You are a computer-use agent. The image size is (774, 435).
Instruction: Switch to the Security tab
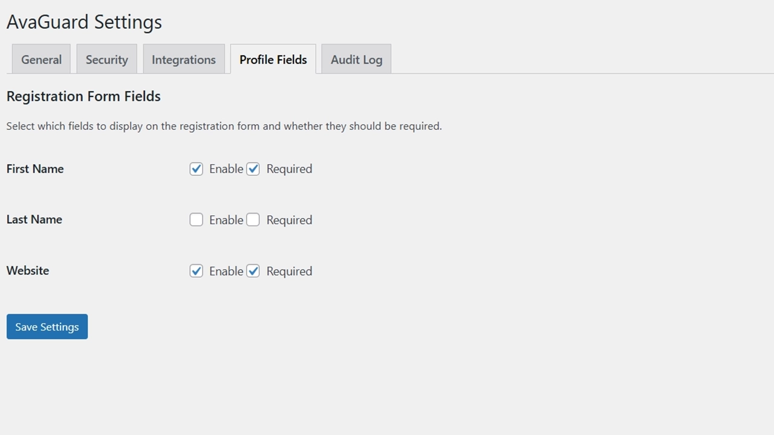click(106, 59)
